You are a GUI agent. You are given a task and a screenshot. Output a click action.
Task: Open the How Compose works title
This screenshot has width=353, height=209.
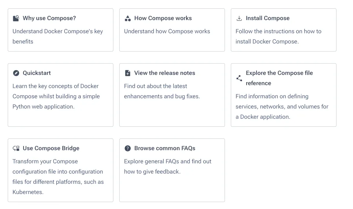pyautogui.click(x=163, y=18)
